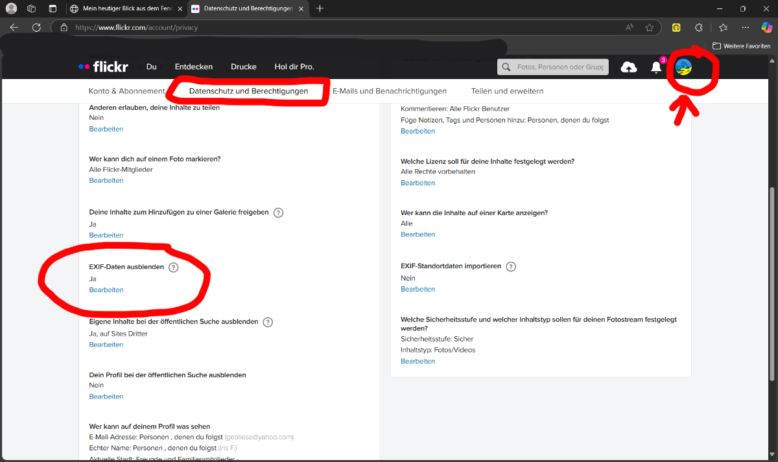
Task: Open the notifications bell
Action: (656, 67)
